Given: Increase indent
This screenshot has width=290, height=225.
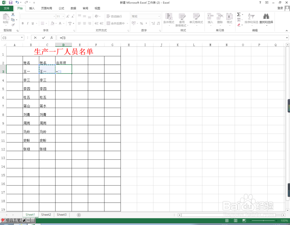Looking at the screenshot, I should click(101, 23).
